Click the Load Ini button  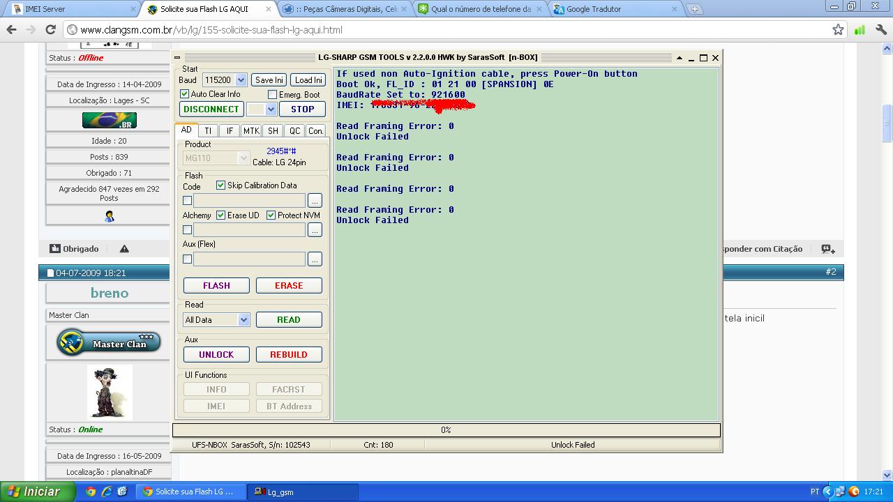click(308, 80)
